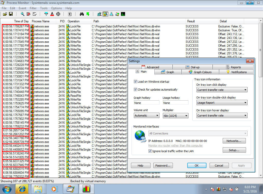Toggle Show File System Activity icon
Image resolution: width=263 pixels, height=194 pixels.
pos(105,14)
